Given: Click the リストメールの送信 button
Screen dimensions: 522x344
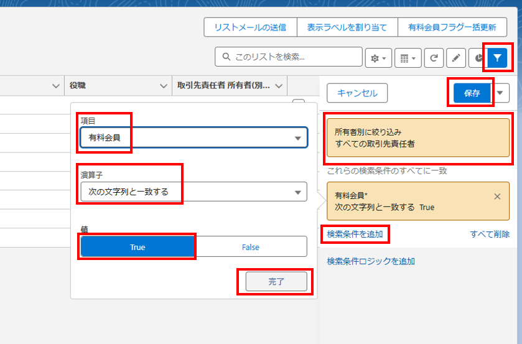Looking at the screenshot, I should pos(250,27).
